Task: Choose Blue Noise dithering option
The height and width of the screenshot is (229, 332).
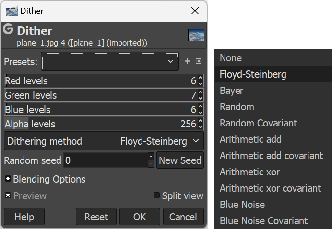Action: (242, 205)
